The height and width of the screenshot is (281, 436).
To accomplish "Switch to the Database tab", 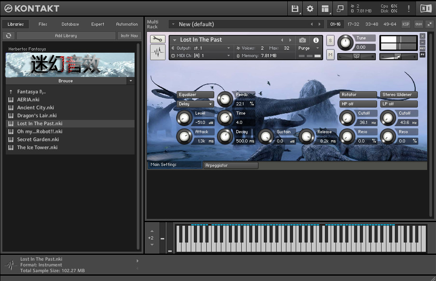I will [70, 24].
